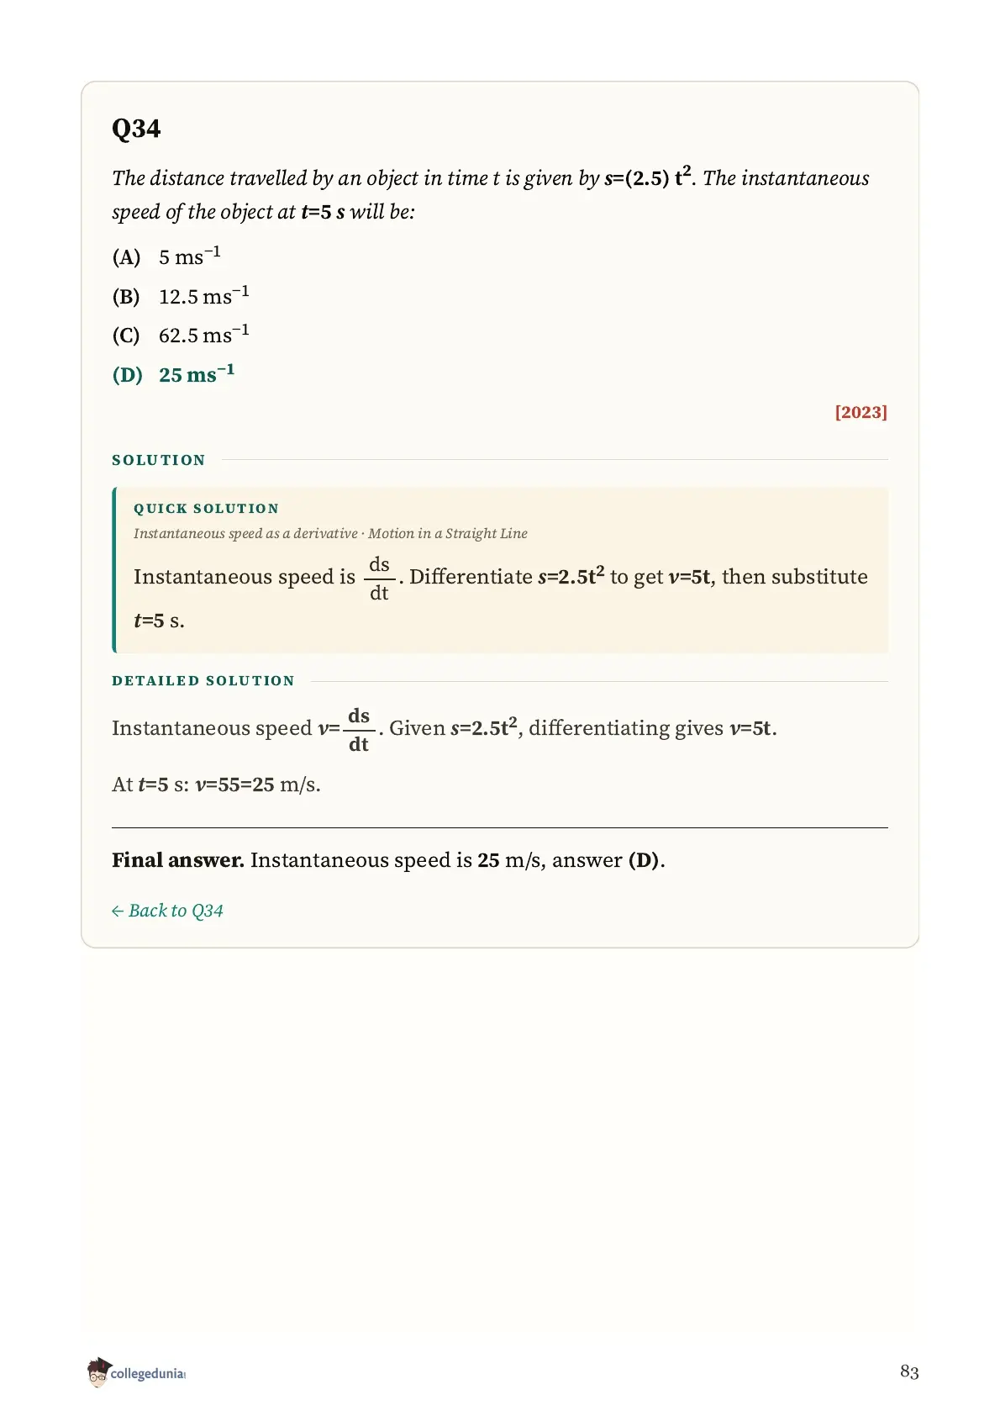Click the QUICK SOLUTION label
Viewport: 1000px width, 1416px height.
206,509
